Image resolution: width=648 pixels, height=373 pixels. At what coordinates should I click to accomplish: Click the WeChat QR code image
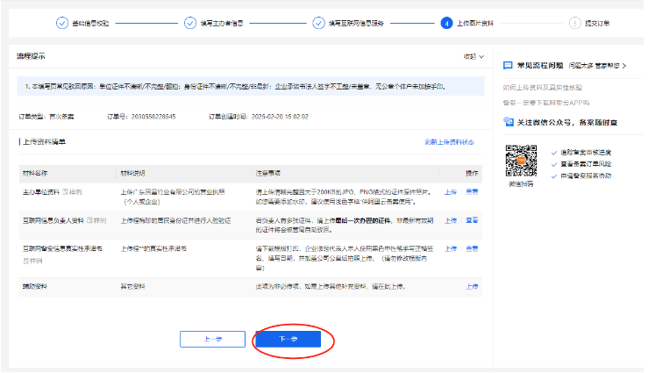521,160
